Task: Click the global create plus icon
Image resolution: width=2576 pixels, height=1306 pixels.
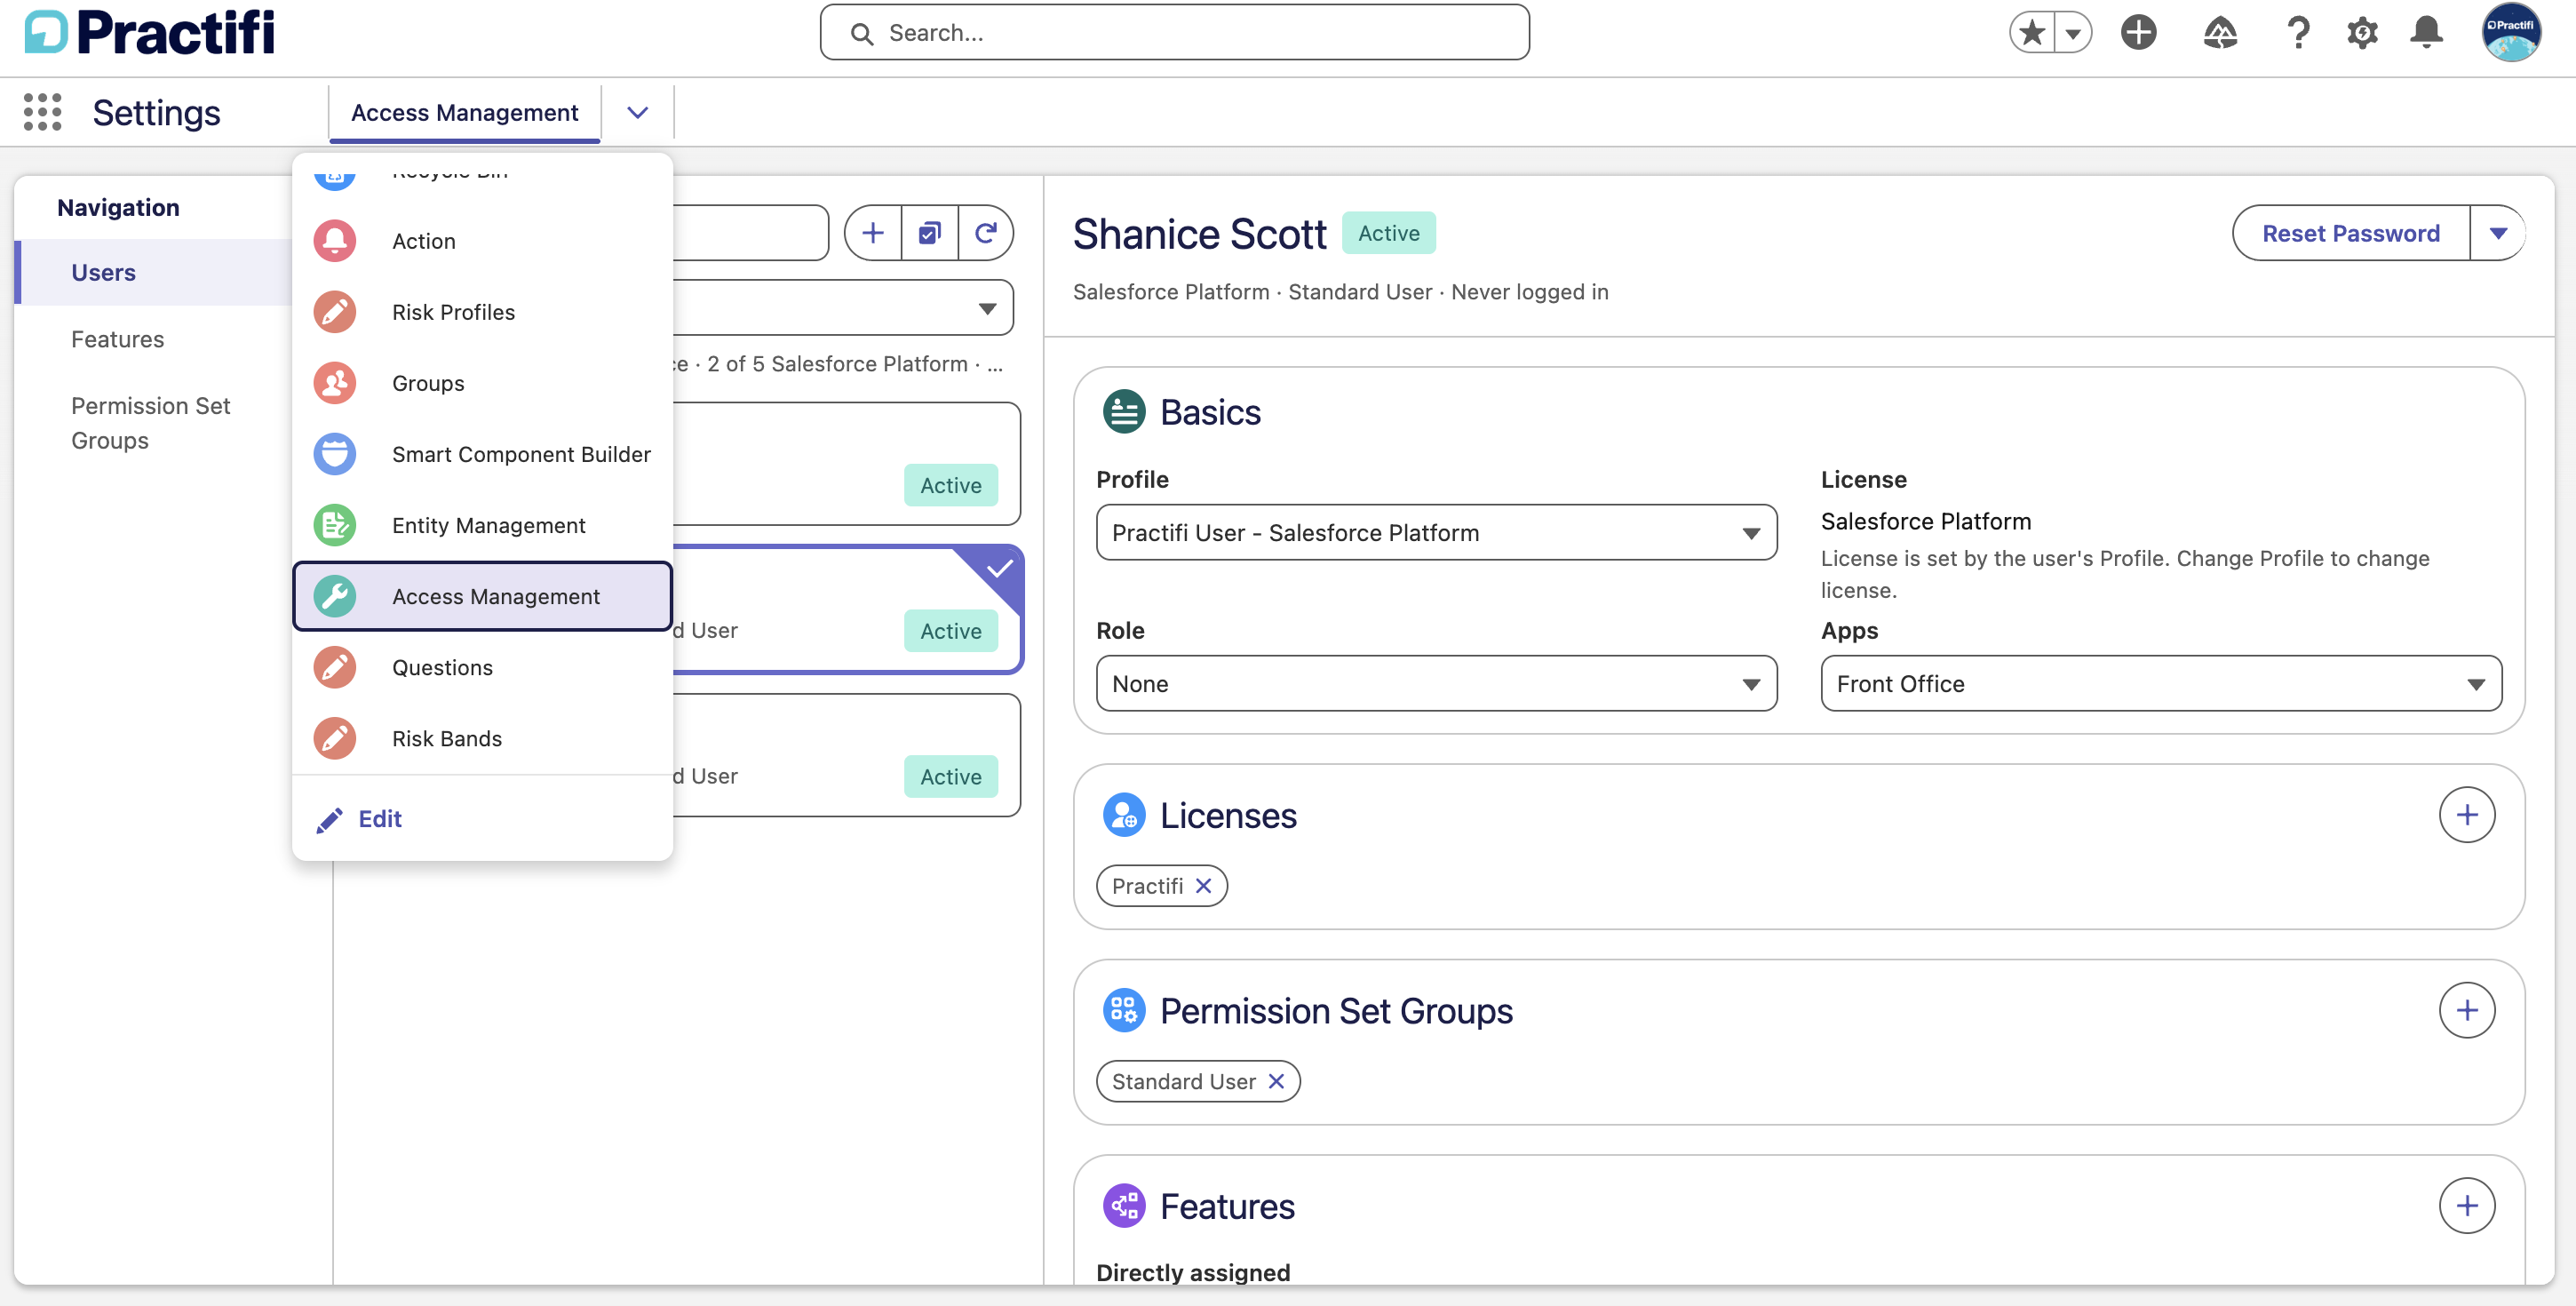Action: pos(2139,33)
